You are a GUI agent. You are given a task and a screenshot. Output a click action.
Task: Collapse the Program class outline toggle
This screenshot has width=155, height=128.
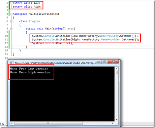coord(11,21)
